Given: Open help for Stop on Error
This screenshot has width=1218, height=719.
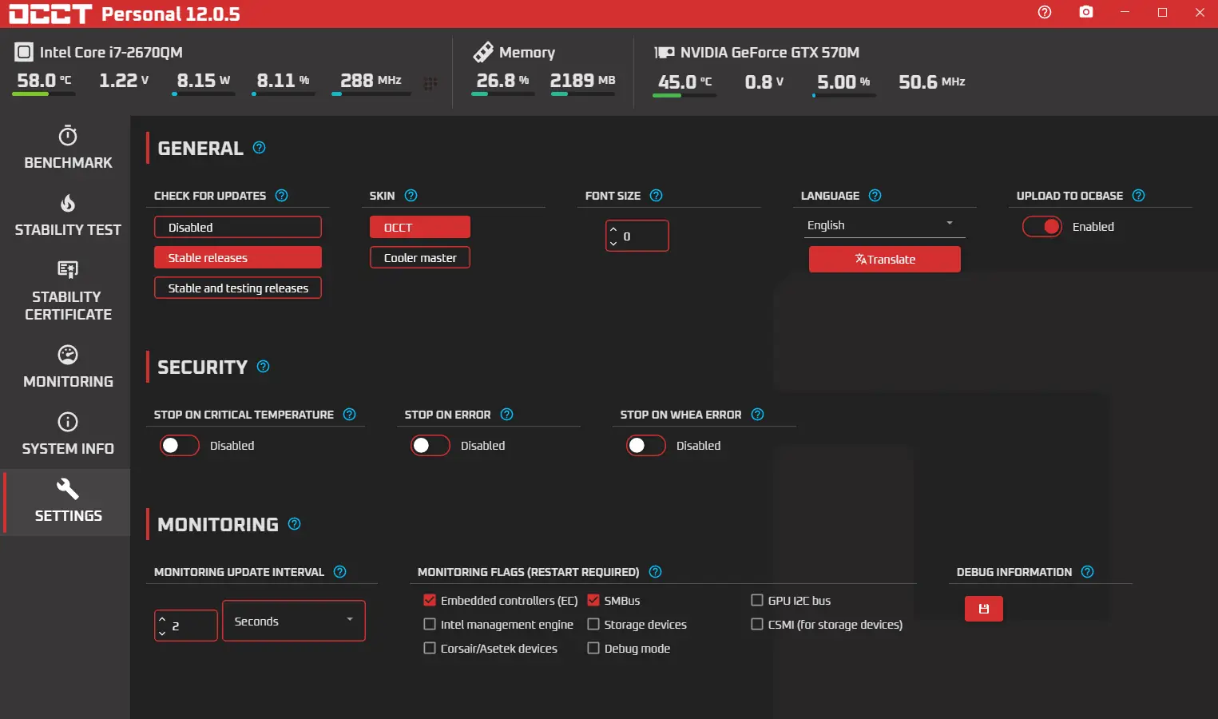Looking at the screenshot, I should click(507, 415).
